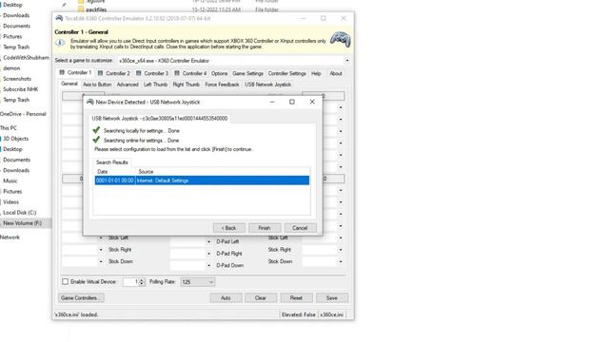Open the About tab
This screenshot has width=609, height=342.
tap(336, 73)
